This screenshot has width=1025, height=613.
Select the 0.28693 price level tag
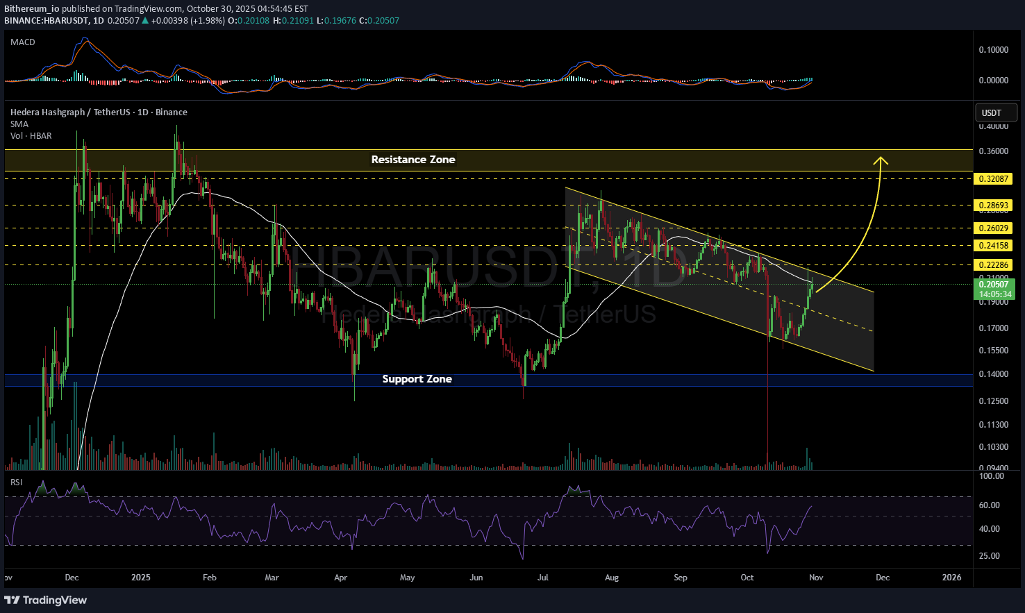tap(994, 205)
